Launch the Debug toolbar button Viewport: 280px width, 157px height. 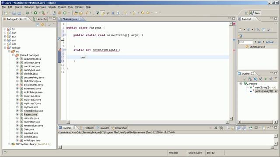coord(27,13)
